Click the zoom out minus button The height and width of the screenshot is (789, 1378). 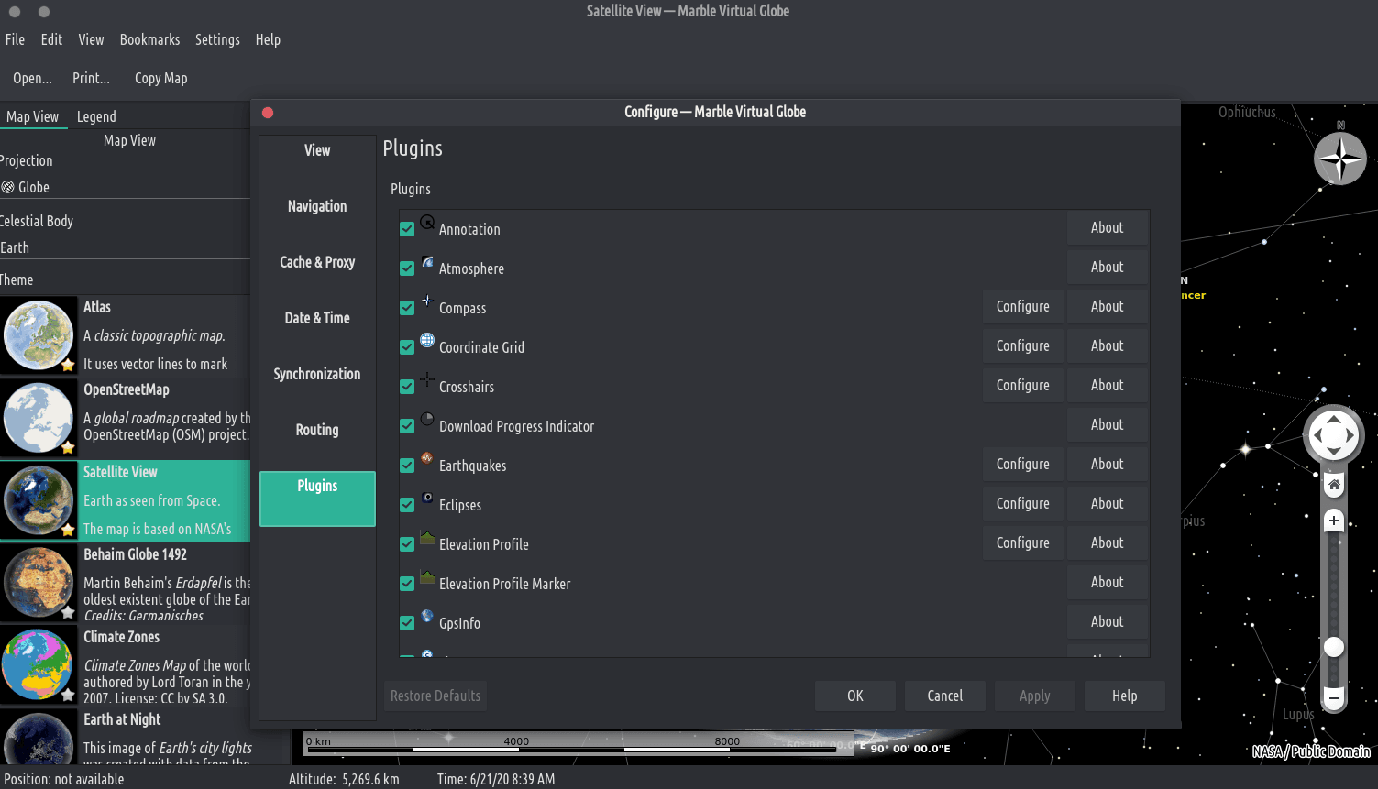1334,697
